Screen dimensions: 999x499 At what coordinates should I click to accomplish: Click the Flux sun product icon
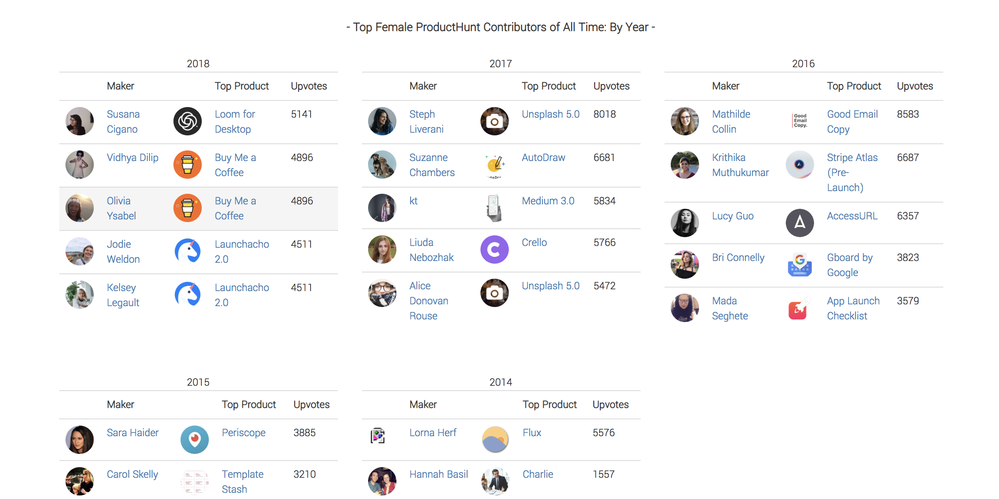coord(496,440)
